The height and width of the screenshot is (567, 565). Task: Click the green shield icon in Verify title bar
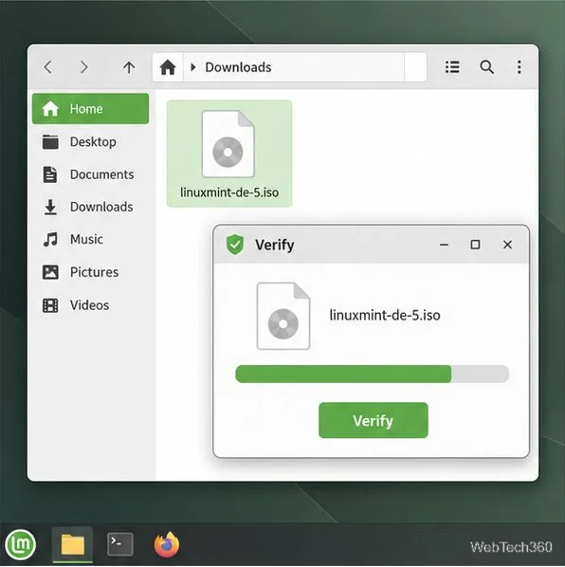point(235,245)
